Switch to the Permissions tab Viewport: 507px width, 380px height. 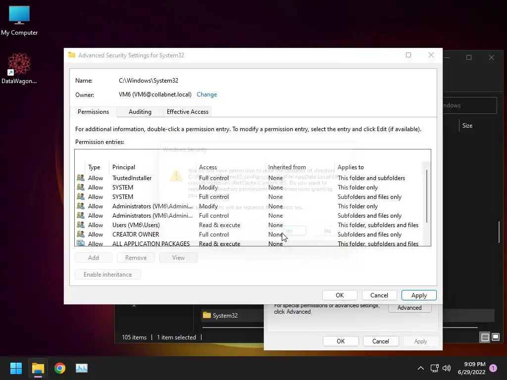pos(93,112)
